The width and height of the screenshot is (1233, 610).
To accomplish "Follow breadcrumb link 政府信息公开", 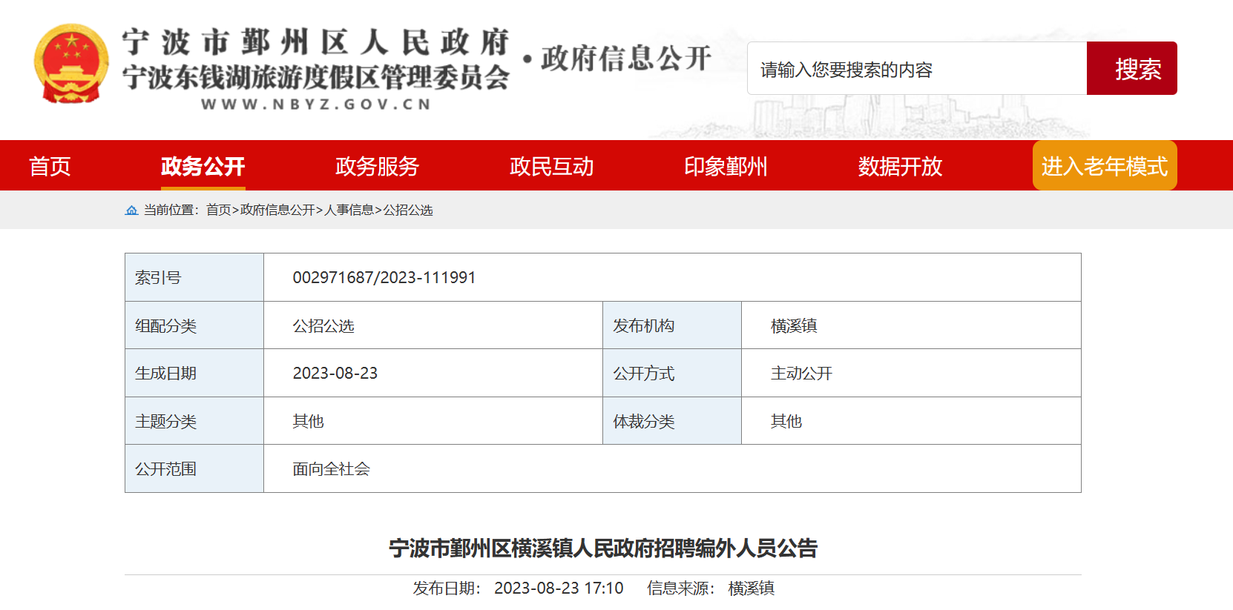I will tap(277, 210).
